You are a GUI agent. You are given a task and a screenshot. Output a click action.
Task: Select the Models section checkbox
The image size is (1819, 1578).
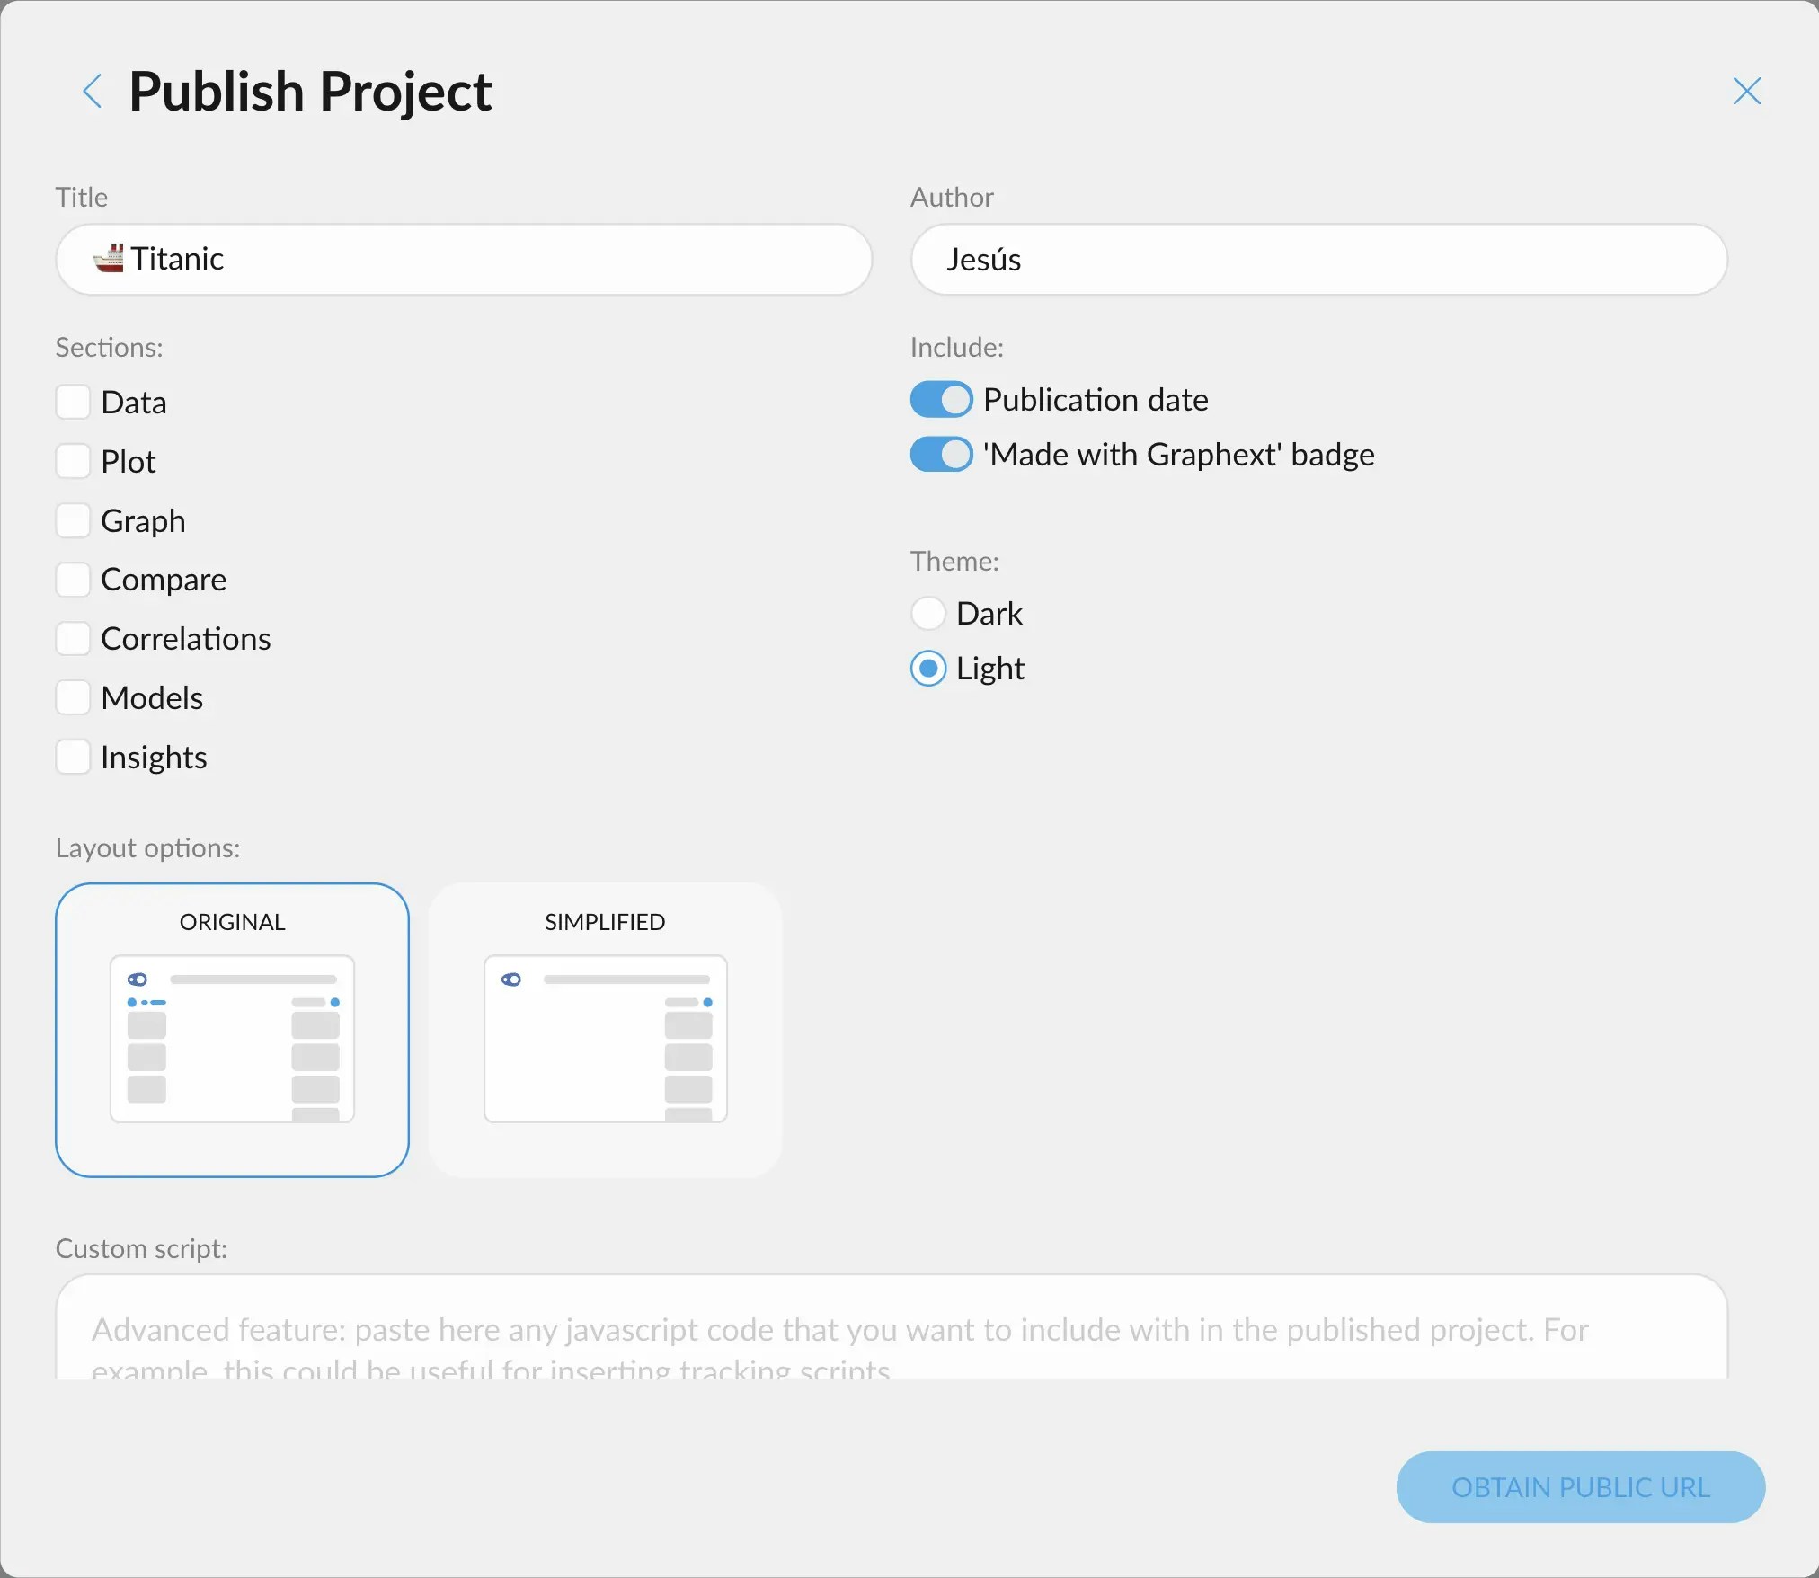pos(73,697)
